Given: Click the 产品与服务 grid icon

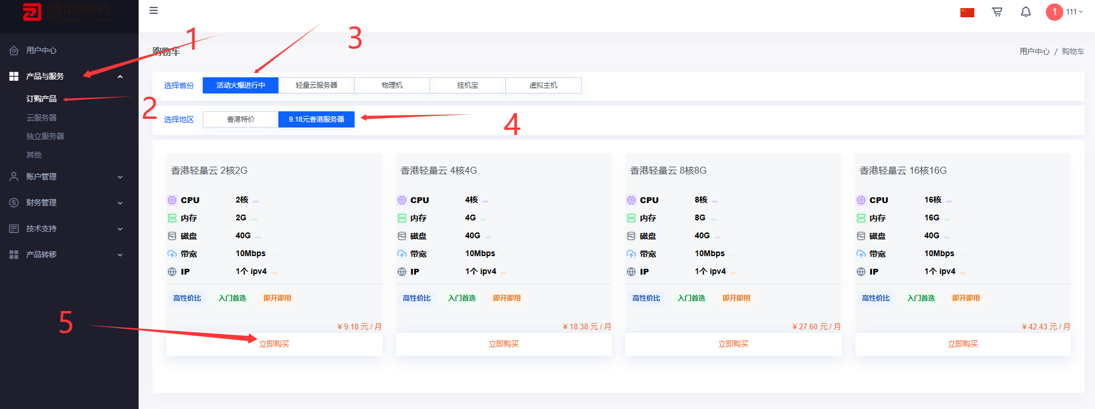Looking at the screenshot, I should point(14,76).
